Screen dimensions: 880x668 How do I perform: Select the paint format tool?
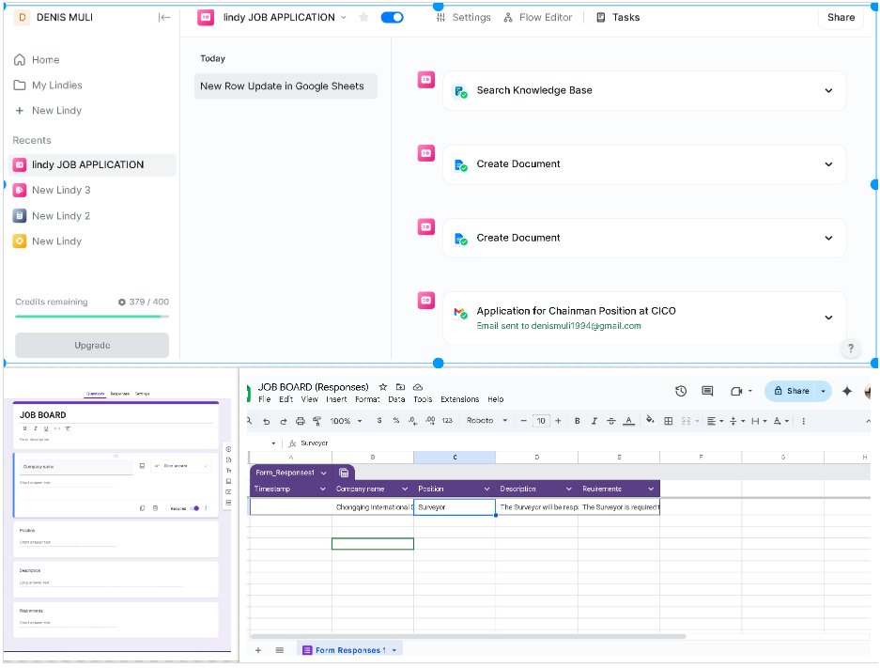317,421
